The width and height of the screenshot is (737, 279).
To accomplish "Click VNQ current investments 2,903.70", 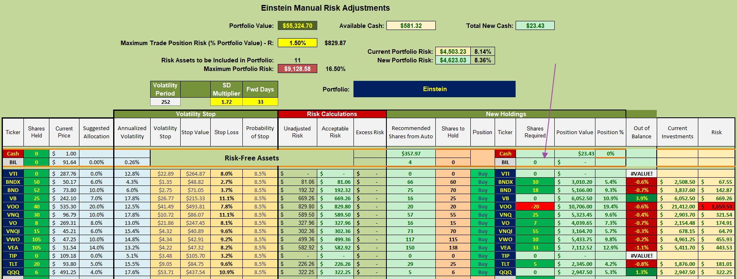I will coord(677,215).
